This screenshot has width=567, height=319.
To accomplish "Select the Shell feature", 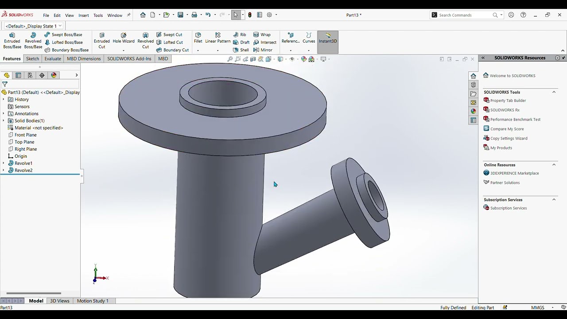I will (x=241, y=50).
